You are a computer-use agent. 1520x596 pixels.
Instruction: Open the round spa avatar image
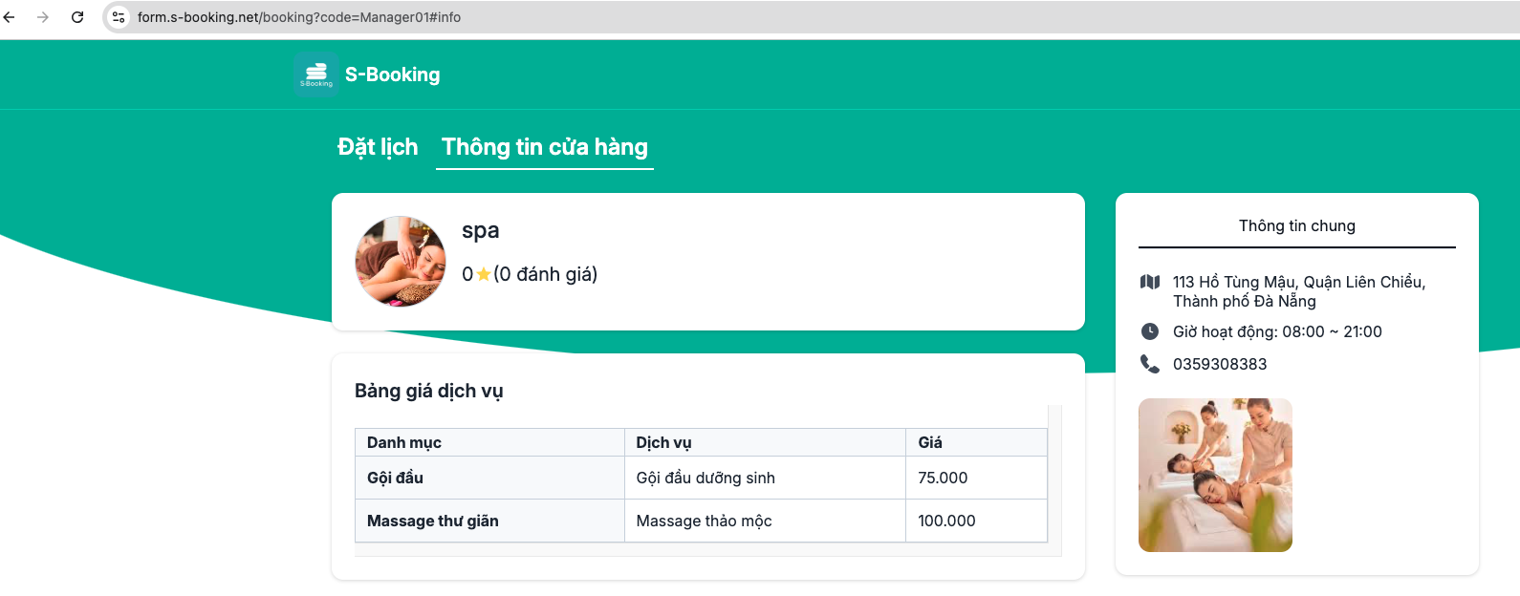pyautogui.click(x=401, y=261)
